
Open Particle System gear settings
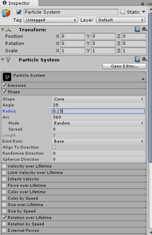pos(144,59)
